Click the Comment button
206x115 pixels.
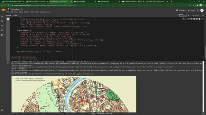tap(181, 10)
